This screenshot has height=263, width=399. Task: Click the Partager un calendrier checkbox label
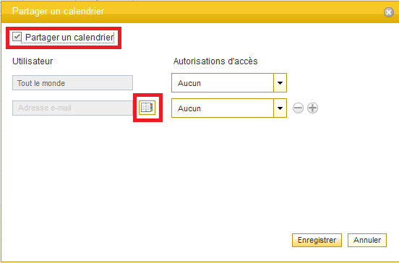(x=69, y=38)
